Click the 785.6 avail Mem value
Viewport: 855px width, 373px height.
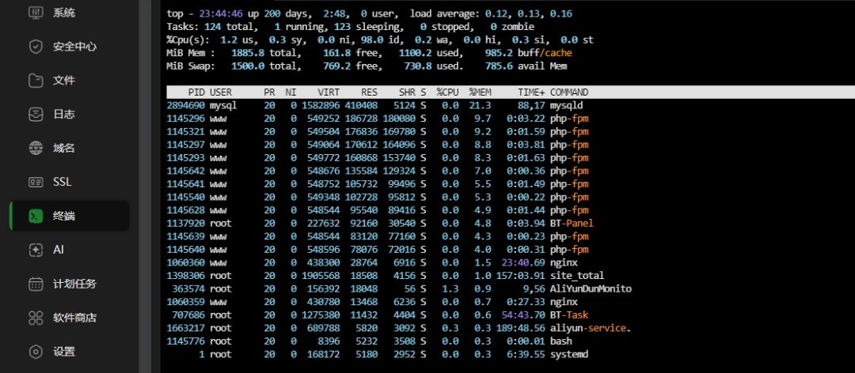(499, 66)
